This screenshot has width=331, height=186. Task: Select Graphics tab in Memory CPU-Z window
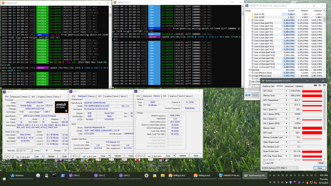pos(173,96)
